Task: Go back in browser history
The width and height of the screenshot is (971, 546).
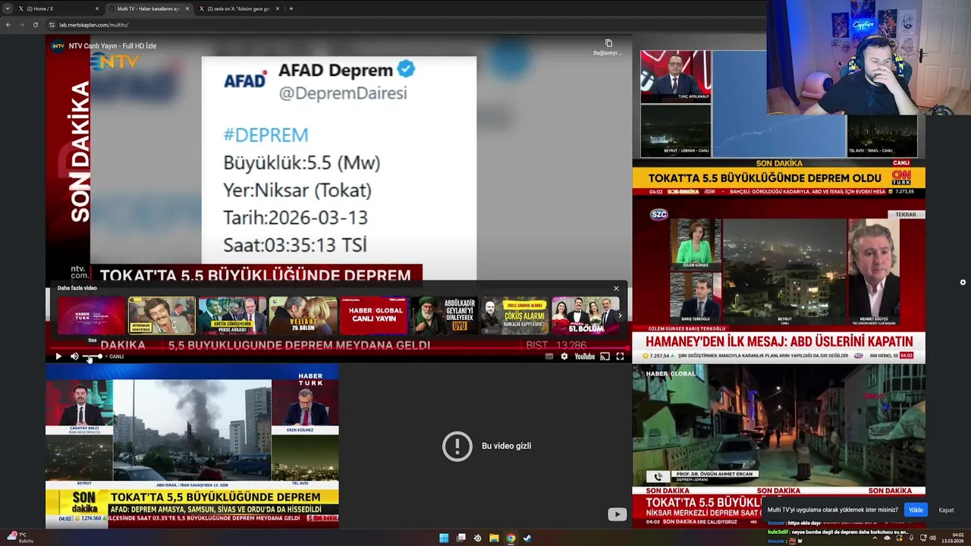Action: (8, 25)
